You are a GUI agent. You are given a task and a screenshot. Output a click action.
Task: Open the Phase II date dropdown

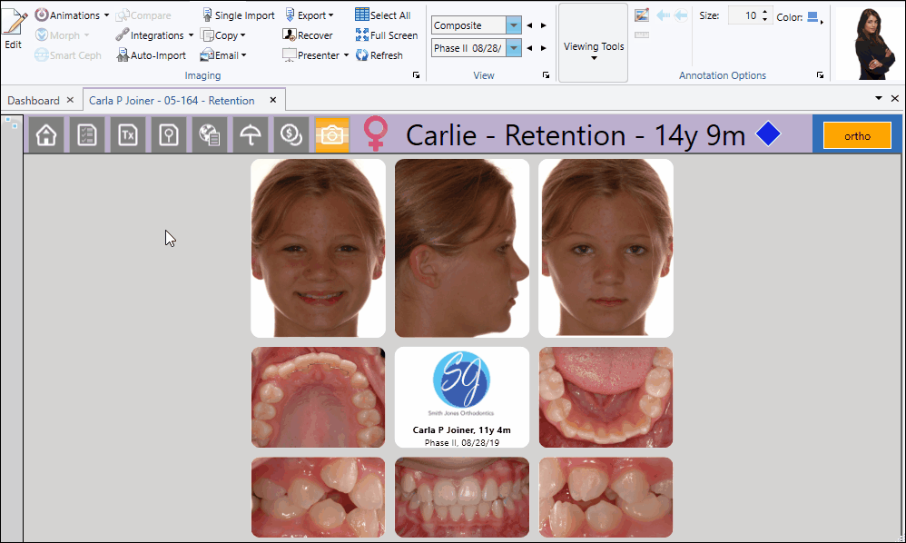(x=514, y=48)
